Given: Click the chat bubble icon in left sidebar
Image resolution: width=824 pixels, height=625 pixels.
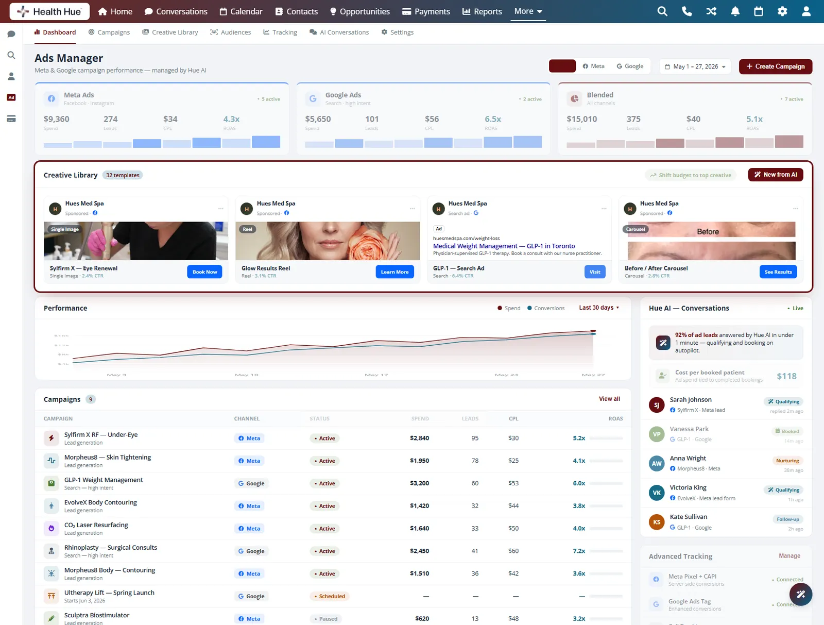Looking at the screenshot, I should (11, 34).
